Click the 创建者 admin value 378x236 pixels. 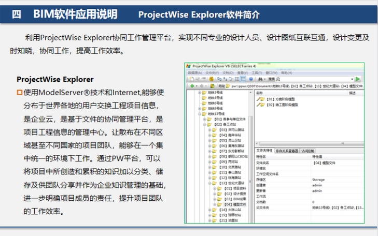[x=317, y=185]
